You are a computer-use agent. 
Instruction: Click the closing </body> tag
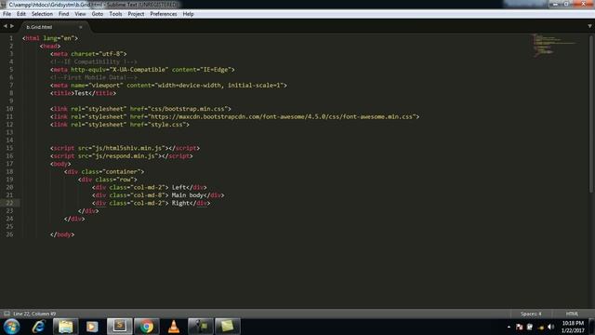(62, 234)
